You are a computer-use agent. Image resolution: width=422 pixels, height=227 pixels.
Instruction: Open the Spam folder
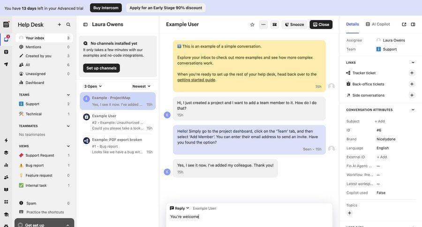[44, 203]
